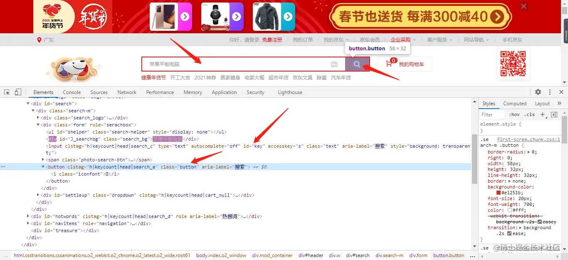Select the inspect element cursor icon
Viewport: 568px width, 260px height.
tap(6, 92)
